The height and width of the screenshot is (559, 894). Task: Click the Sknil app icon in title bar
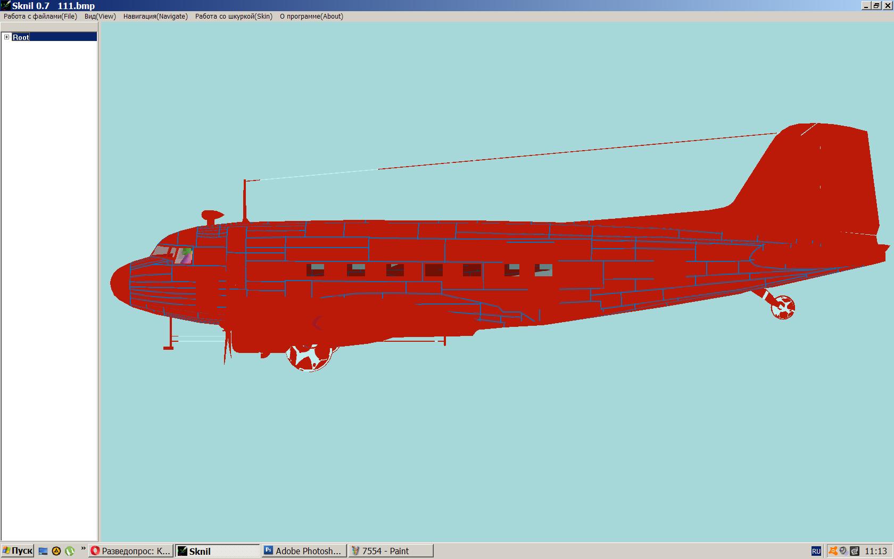coord(6,5)
